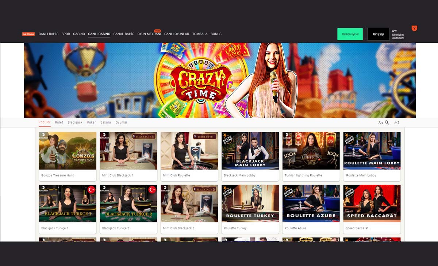438x266 pixels.
Task: Open Roulette Azure game thumbnail
Action: pos(311,204)
